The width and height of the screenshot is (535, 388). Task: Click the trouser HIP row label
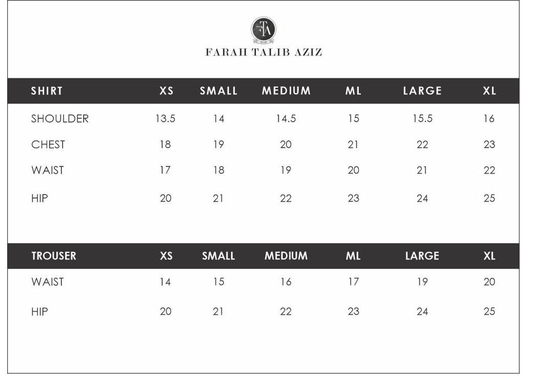(39, 312)
